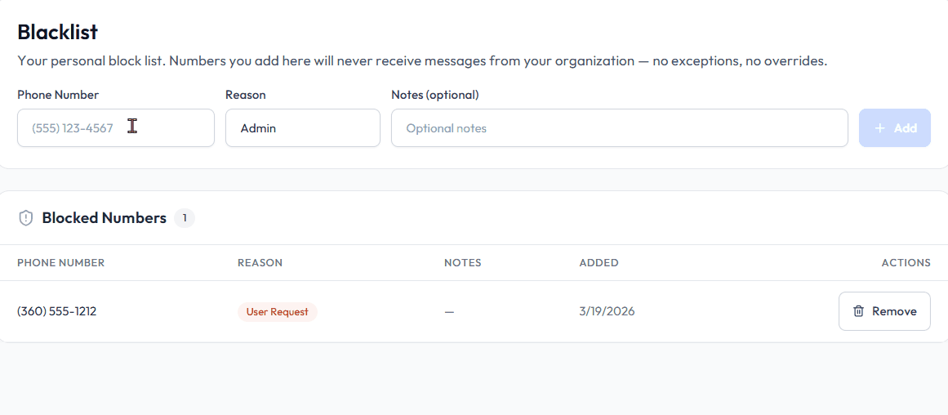The image size is (948, 415).
Task: Select the (360) 555-1212 phone number cell
Action: pos(56,311)
